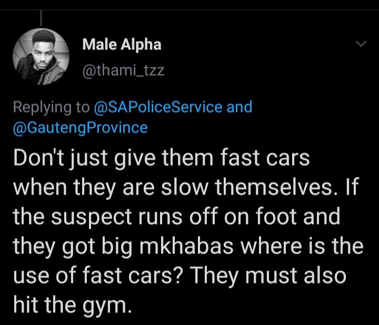Select the @thami_tzz username handle
379x325 pixels.
tap(123, 70)
